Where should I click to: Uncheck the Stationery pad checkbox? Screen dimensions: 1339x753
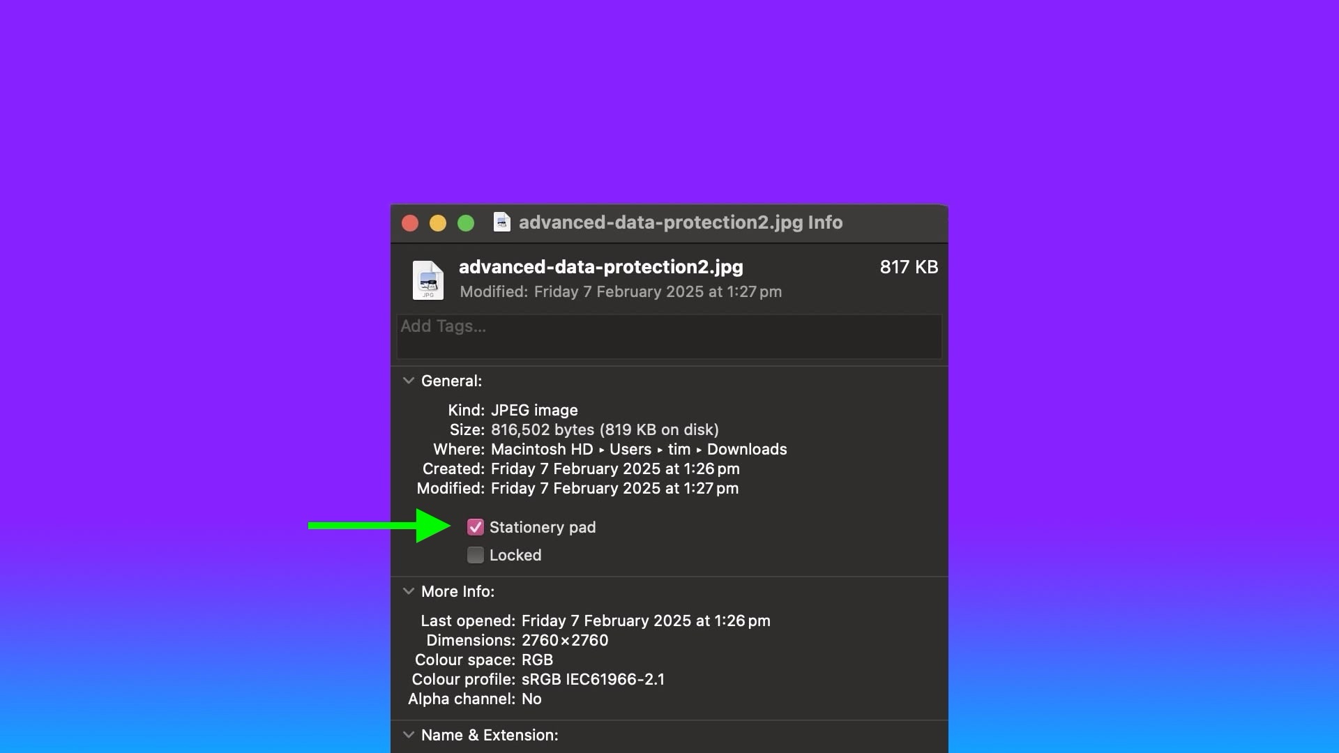click(475, 527)
